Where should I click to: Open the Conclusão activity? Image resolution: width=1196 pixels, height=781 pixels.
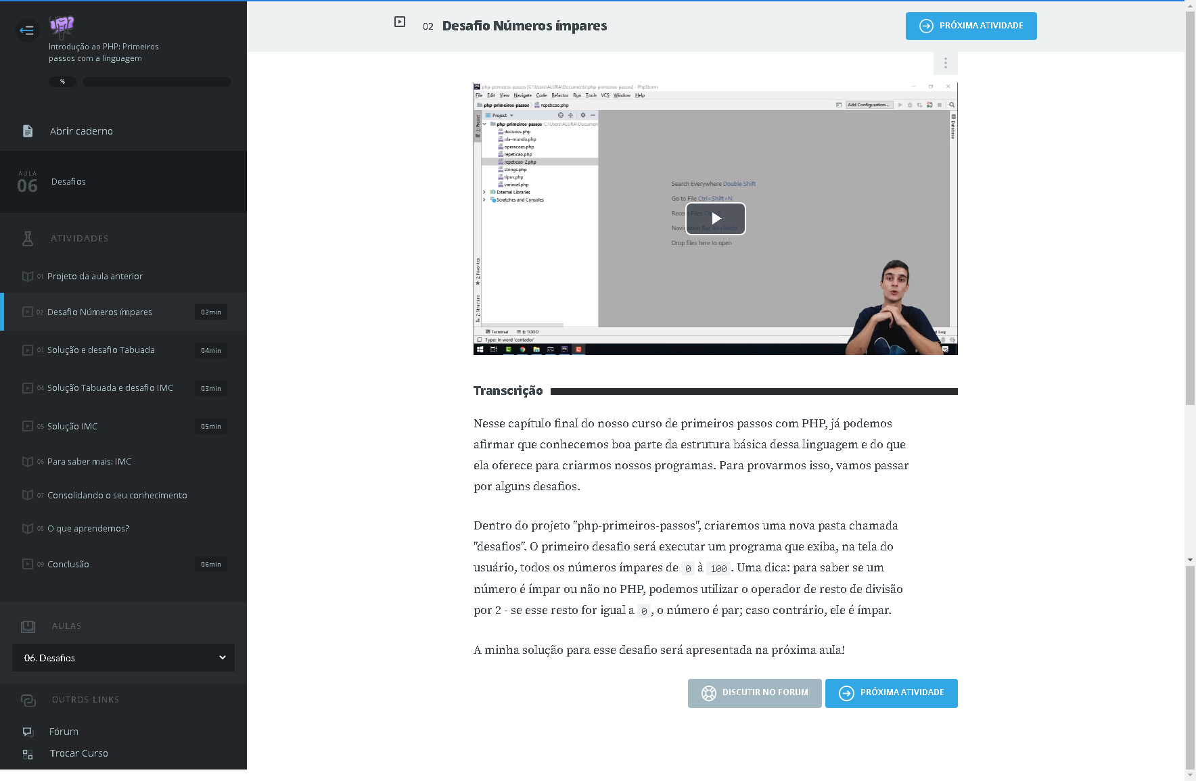click(x=68, y=565)
